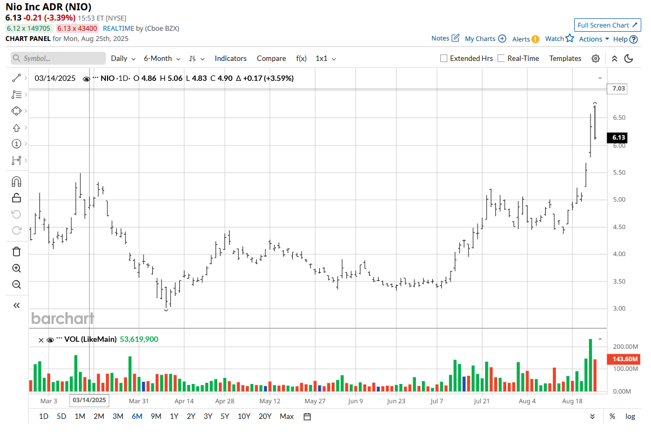651x434 pixels.
Task: Toggle percent scale button
Action: coord(612,416)
